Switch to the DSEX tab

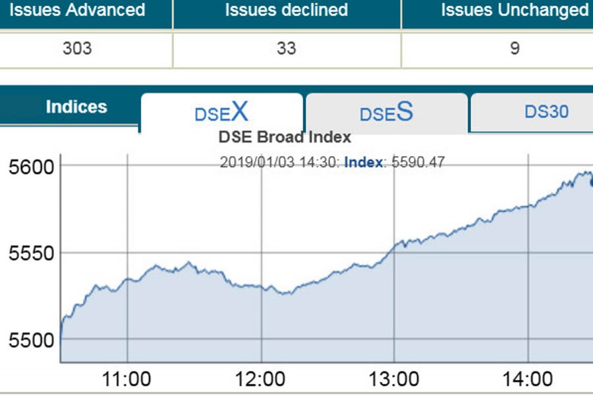[221, 113]
